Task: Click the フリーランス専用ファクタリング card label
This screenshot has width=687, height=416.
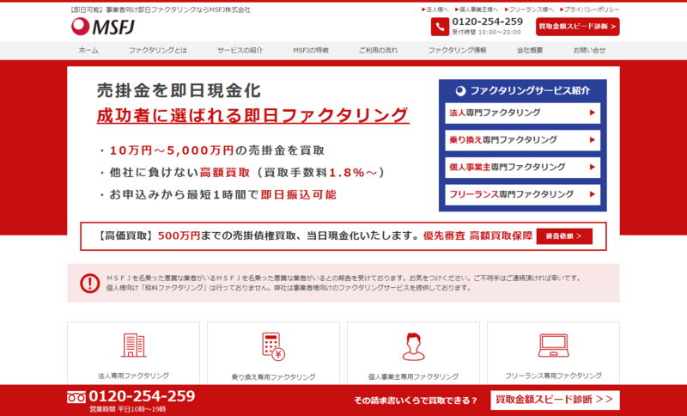Action: (553, 376)
